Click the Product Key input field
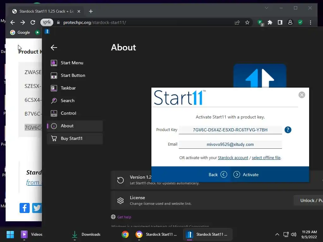 (x=230, y=130)
